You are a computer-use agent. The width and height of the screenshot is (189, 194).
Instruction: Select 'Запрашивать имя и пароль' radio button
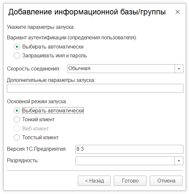coord(17,56)
